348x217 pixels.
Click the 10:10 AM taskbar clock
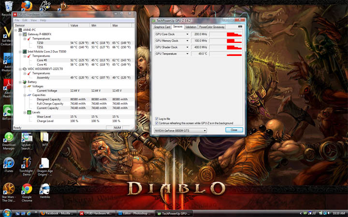click(339, 214)
